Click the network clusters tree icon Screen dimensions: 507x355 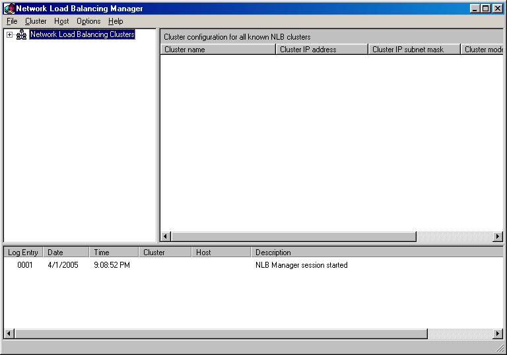(21, 34)
